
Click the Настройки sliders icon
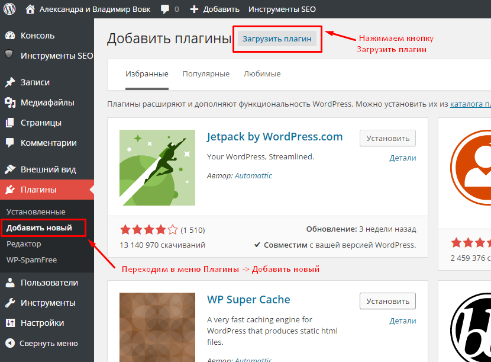point(10,323)
